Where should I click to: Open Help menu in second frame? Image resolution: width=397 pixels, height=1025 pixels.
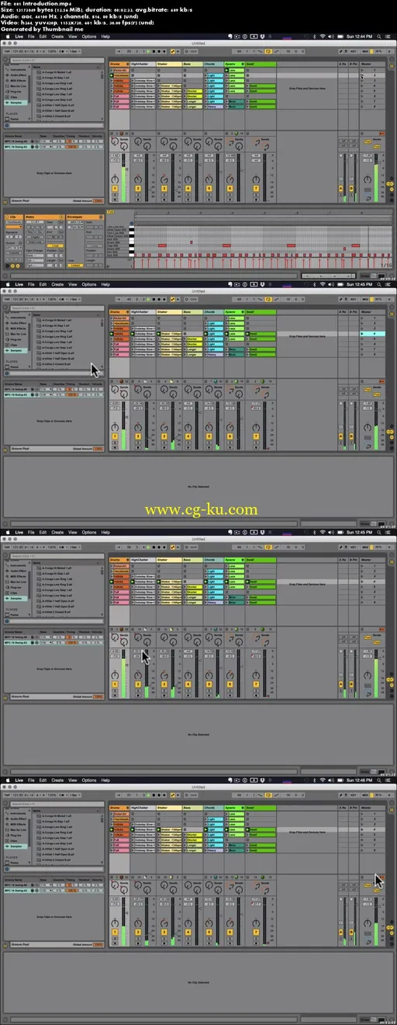pos(105,284)
